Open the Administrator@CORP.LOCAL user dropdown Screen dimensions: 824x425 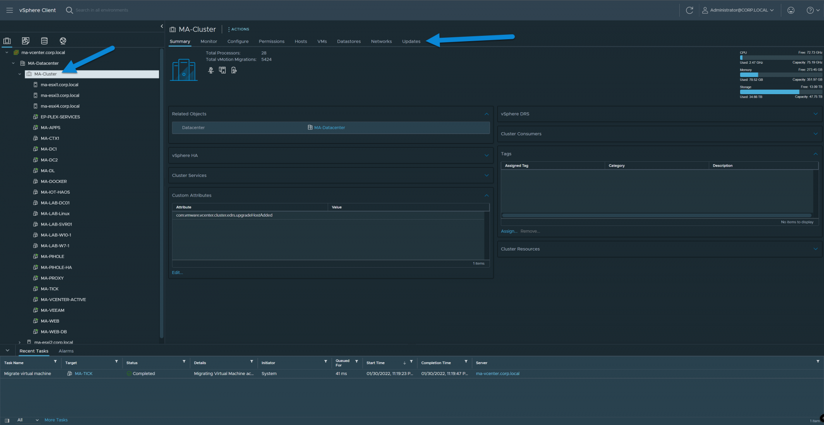click(x=738, y=10)
